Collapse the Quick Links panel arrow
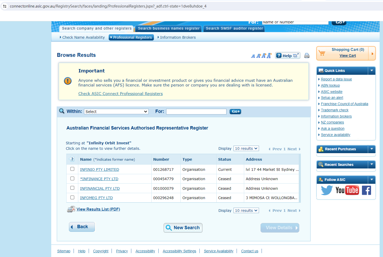 372,71
